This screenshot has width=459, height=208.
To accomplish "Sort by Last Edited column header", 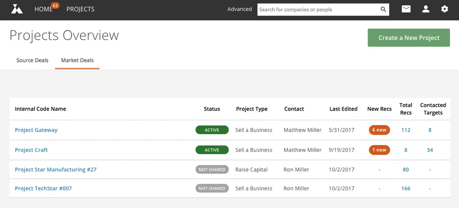I will pos(343,109).
